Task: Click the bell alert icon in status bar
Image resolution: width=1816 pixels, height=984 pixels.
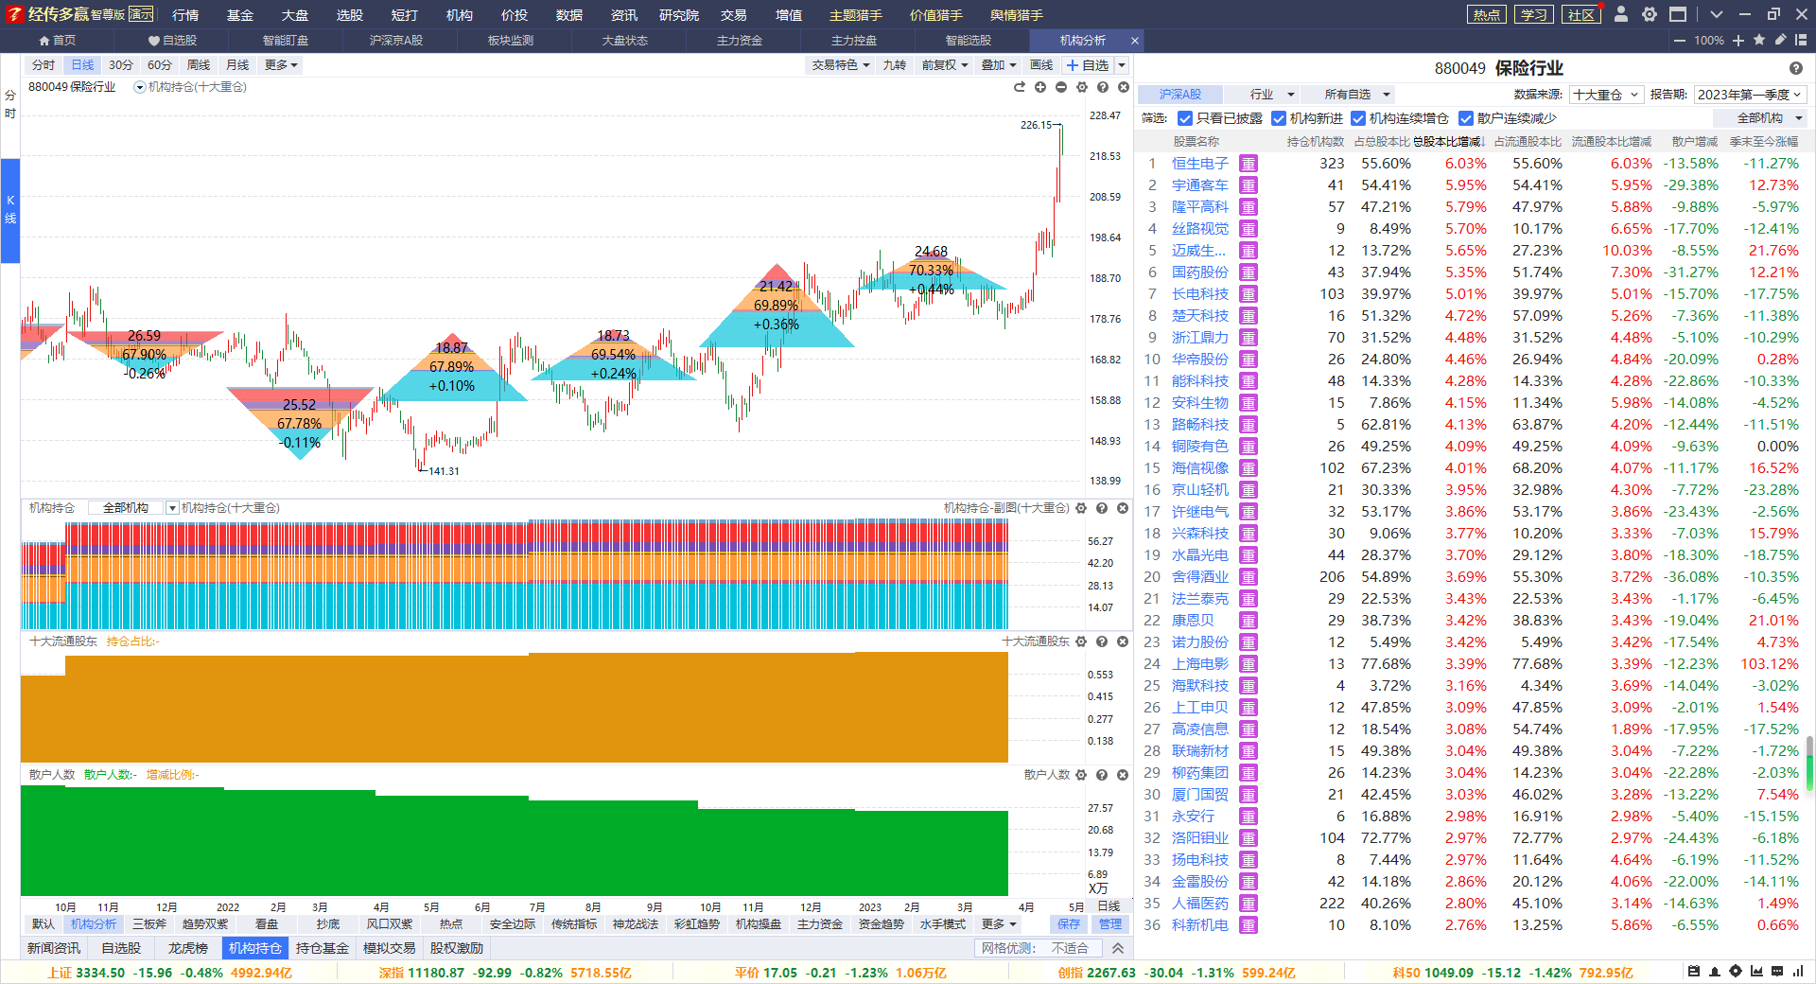Action: point(1715,972)
